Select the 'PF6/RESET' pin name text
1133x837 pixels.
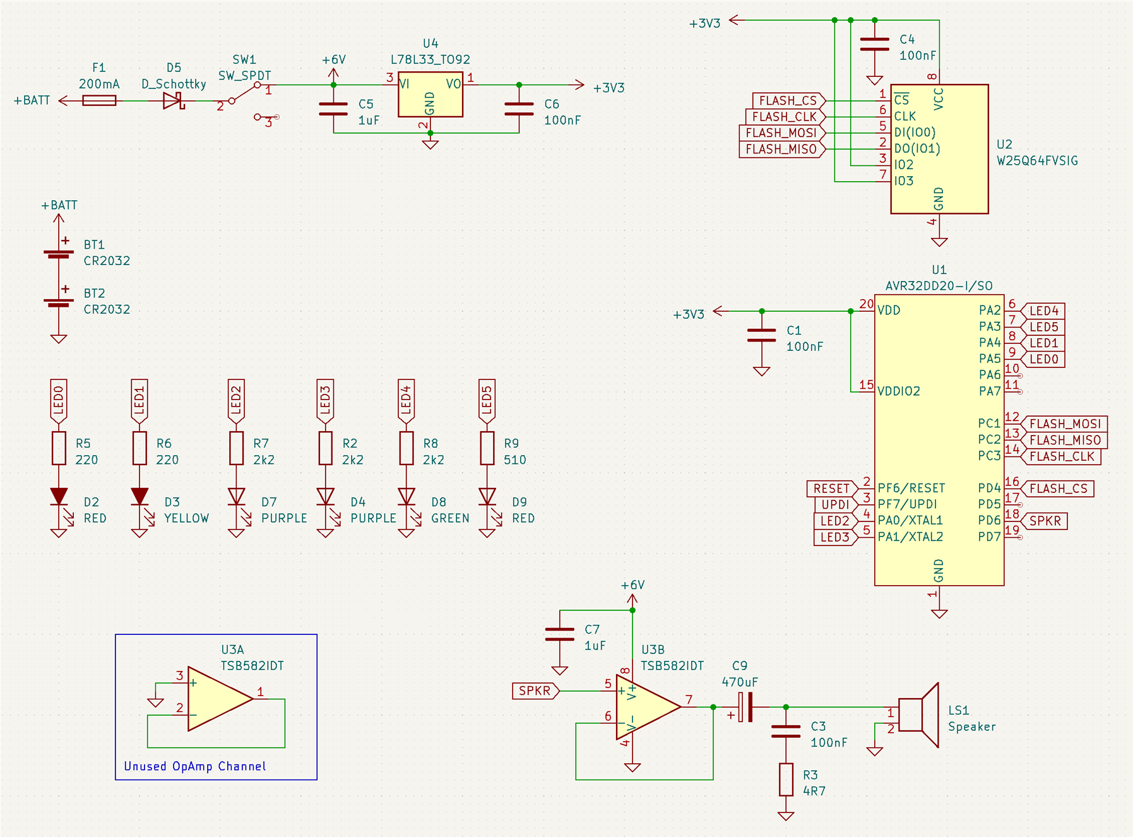(911, 489)
